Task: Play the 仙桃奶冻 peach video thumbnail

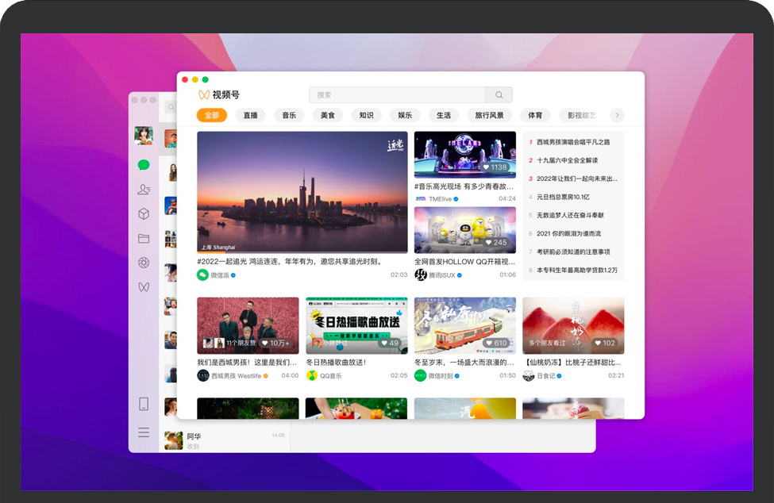Action: 573,325
